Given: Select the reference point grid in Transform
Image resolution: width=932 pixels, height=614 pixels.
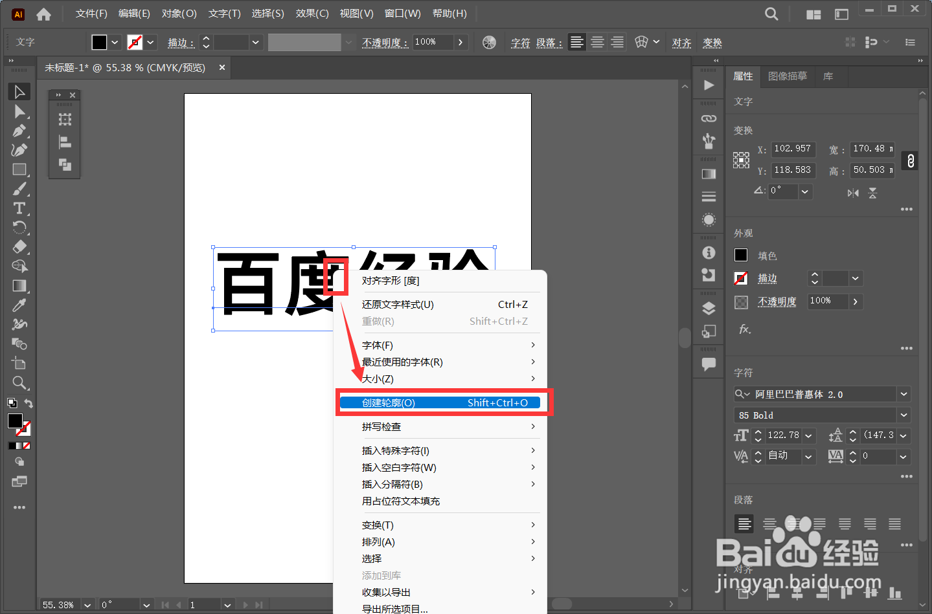Looking at the screenshot, I should (741, 160).
